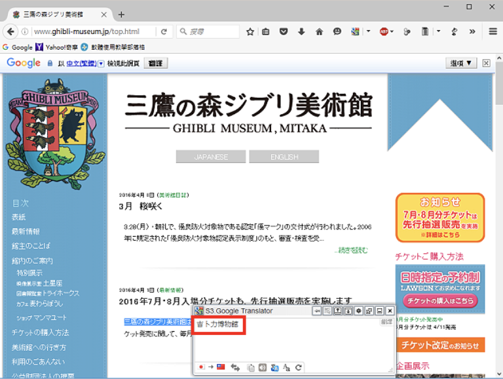Screen dimensions: 503x379
Task: Open sidebar item チケットの購入方法
Action: (x=41, y=332)
